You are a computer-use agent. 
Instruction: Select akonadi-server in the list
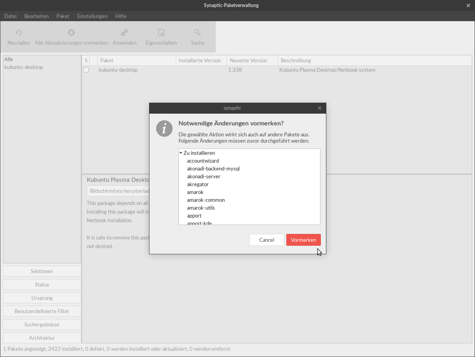tap(204, 176)
